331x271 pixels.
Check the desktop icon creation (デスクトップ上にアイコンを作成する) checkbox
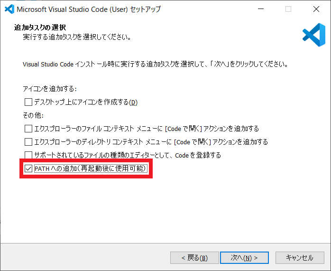[x=28, y=102]
